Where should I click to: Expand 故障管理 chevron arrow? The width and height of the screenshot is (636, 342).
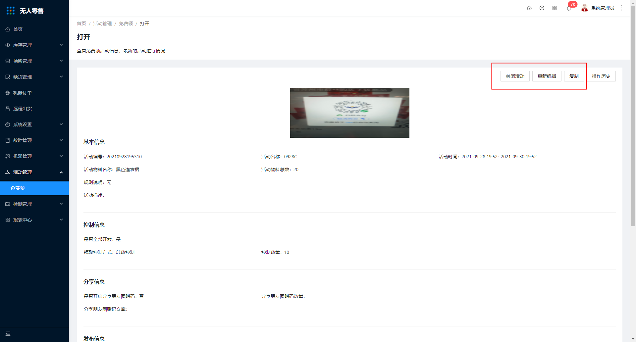(x=61, y=140)
